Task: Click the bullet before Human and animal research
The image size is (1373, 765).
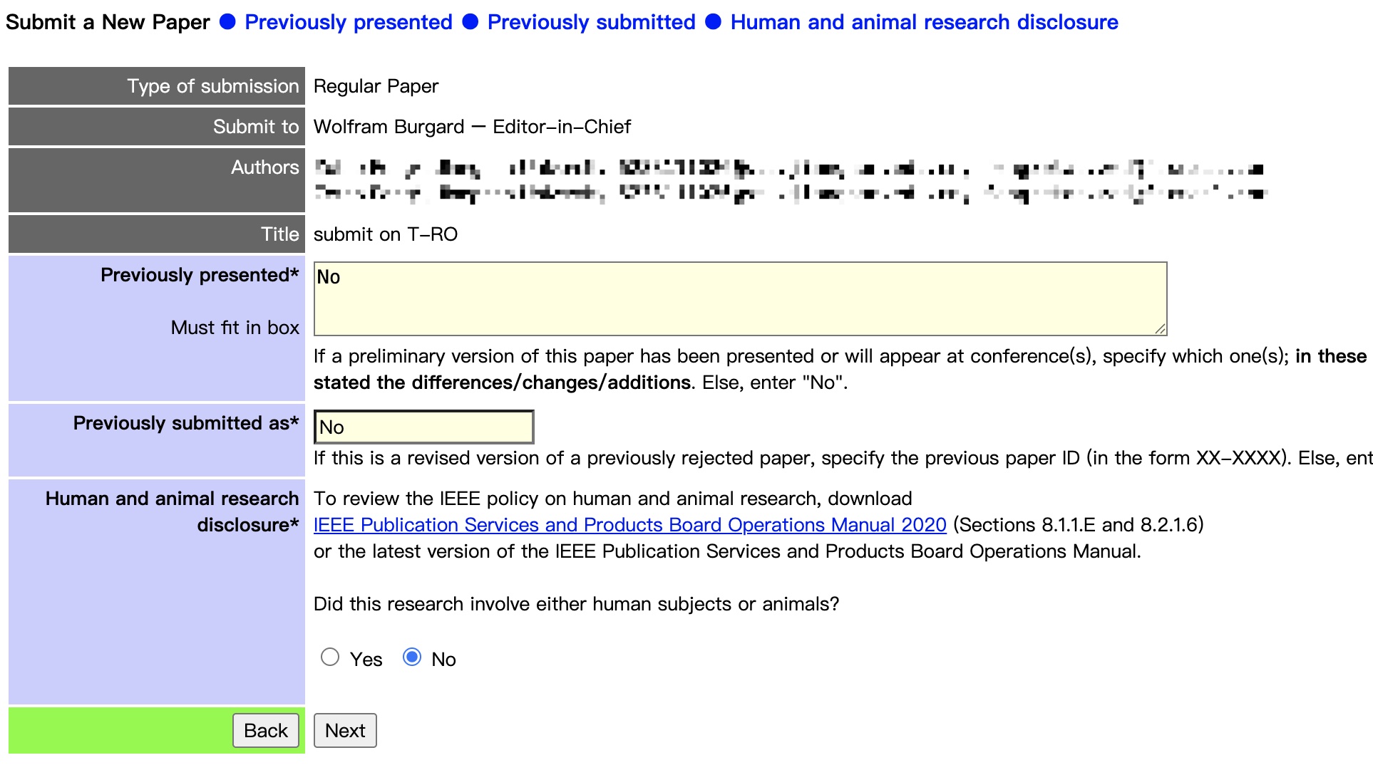Action: tap(713, 22)
